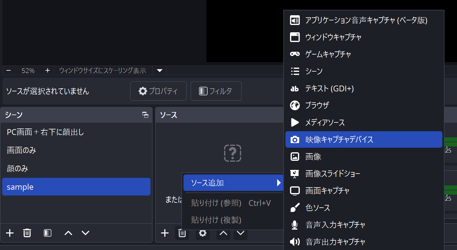The width and height of the screenshot is (457, 250).
Task: Open scene filters icon in Scenes toolbar
Action: 48,233
